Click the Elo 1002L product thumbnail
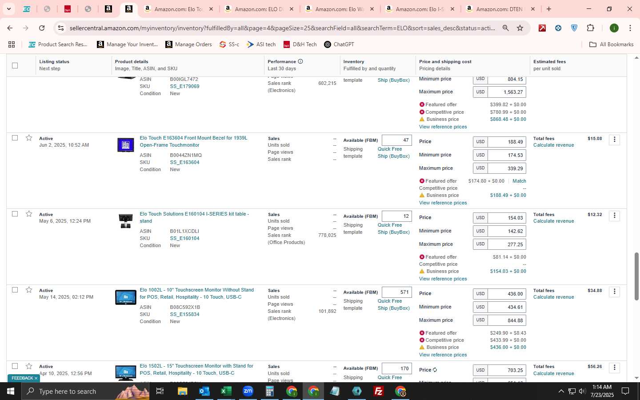 tap(126, 297)
